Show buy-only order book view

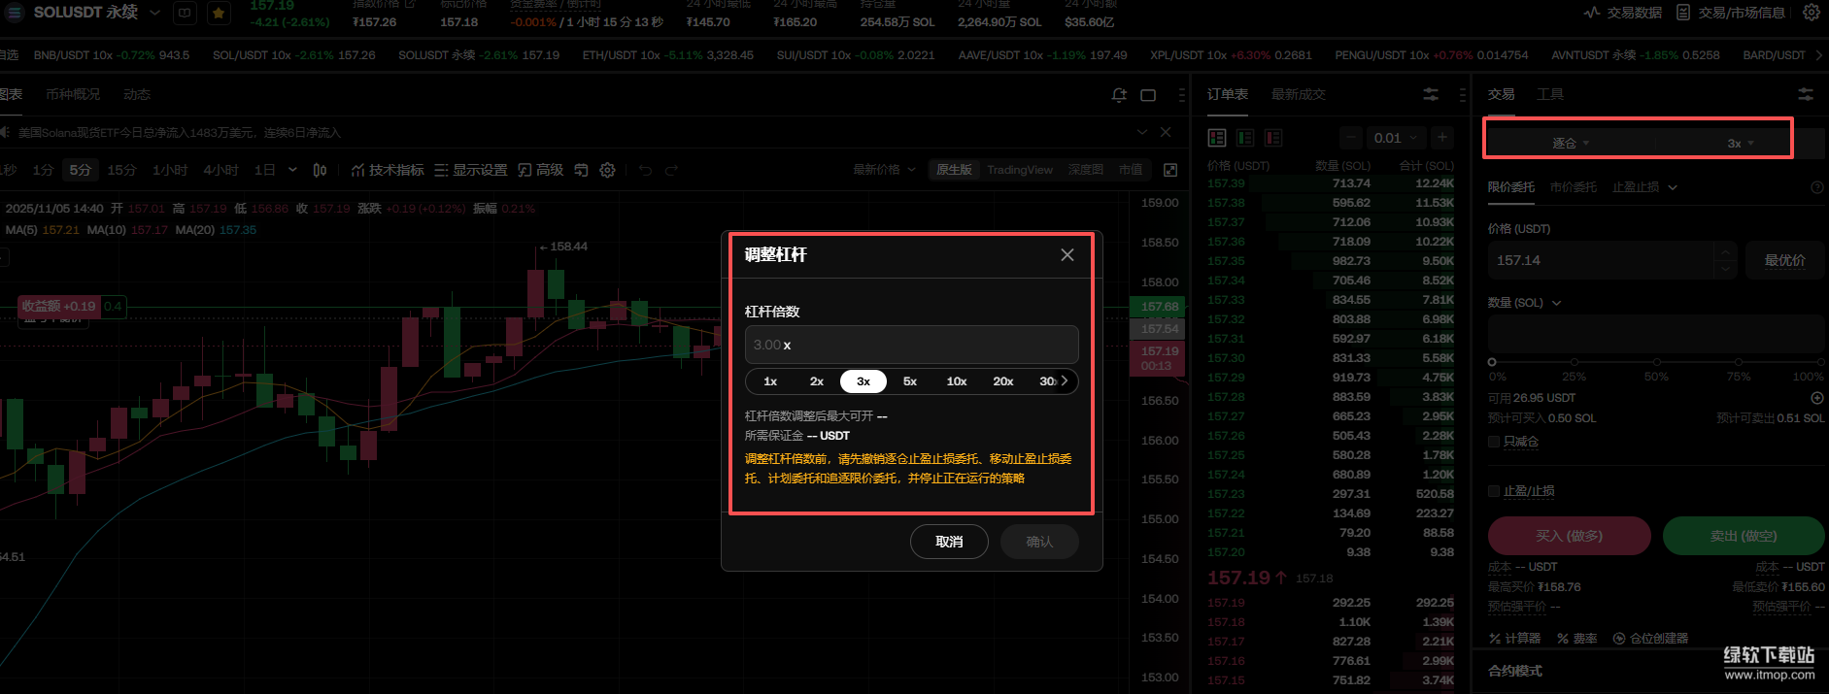click(x=1244, y=138)
